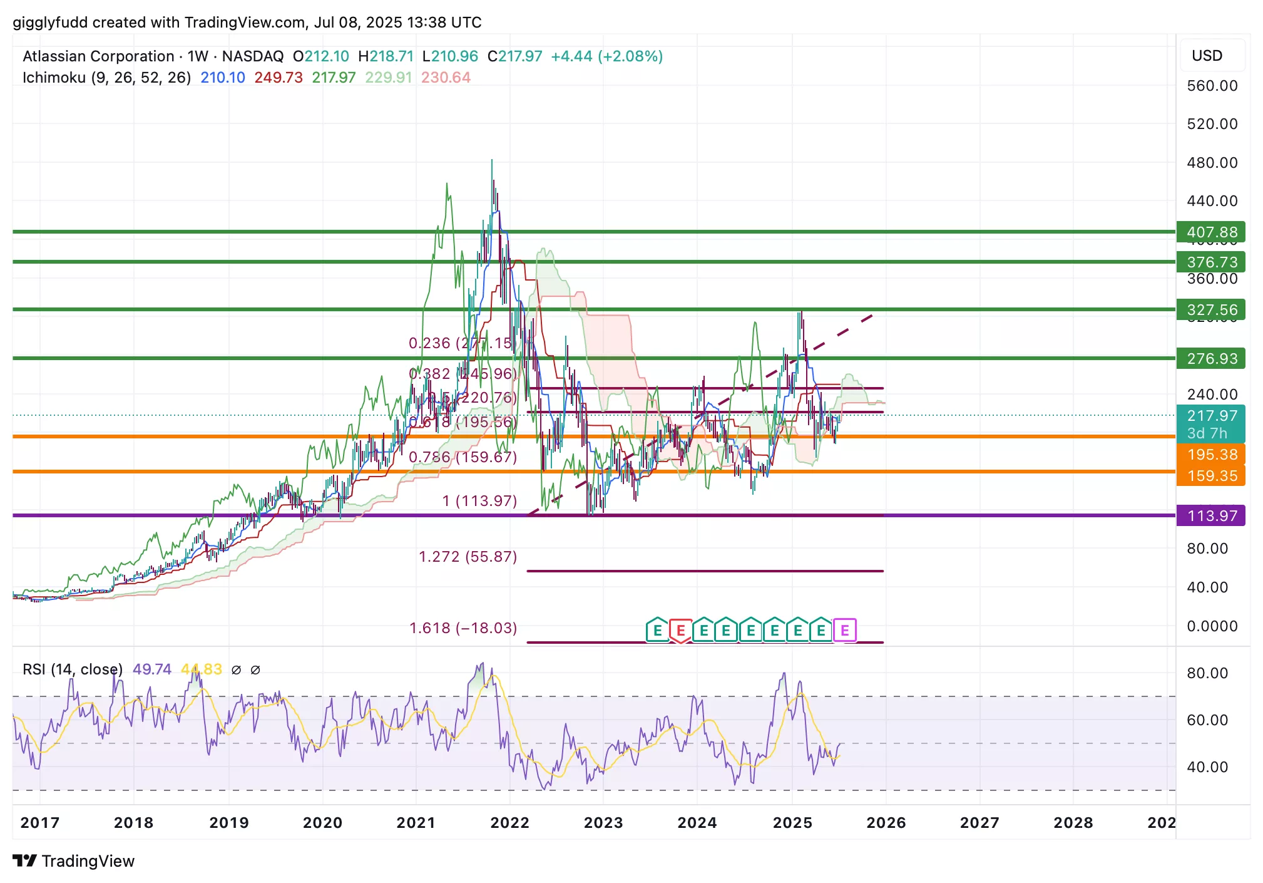Click the Ichimoku (9, 26, 52, 26) legend

tap(106, 78)
